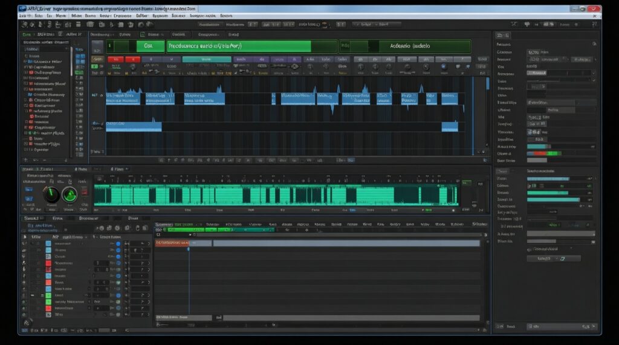This screenshot has height=345, width=619.
Task: Click the wide teal button in channel strip row
Action: 207,59
